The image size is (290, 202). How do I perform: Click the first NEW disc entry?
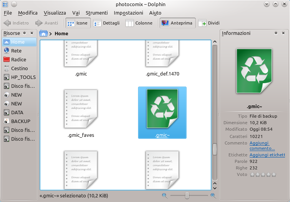pyautogui.click(x=19, y=95)
